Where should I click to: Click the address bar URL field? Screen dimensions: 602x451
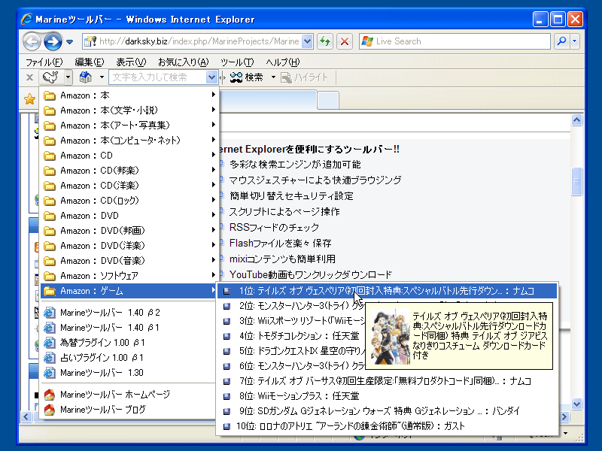pos(192,41)
